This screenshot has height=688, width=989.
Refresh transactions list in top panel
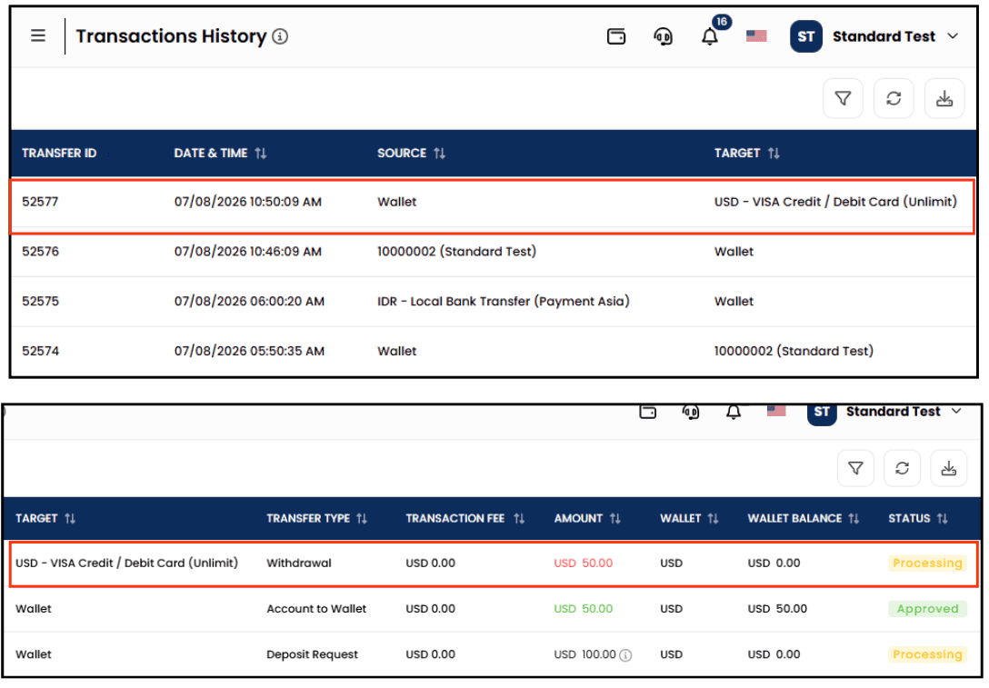[x=894, y=98]
